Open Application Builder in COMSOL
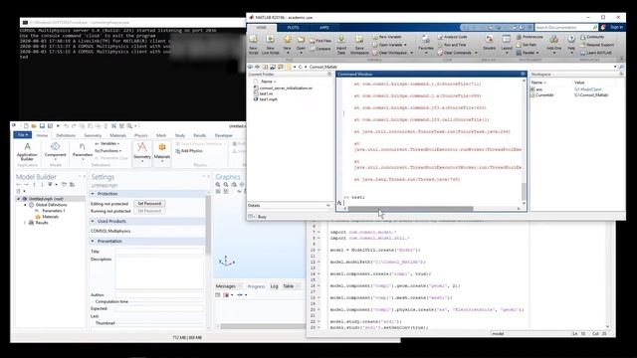637x358 pixels. pos(27,151)
